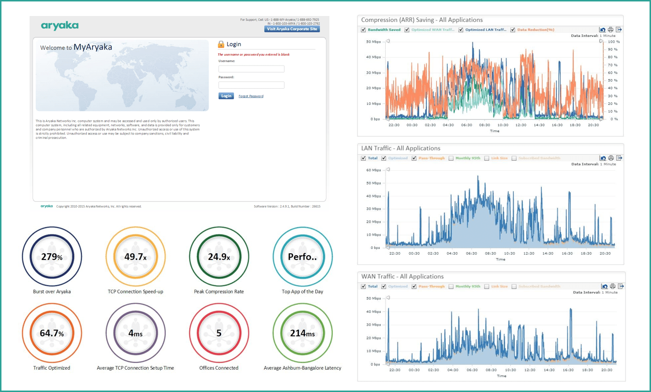Uncheck Bandwidth Saved in Compression chart
651x392 pixels.
[363, 30]
